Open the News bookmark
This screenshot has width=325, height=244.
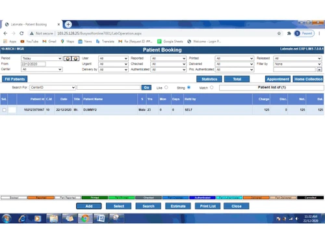click(85, 42)
